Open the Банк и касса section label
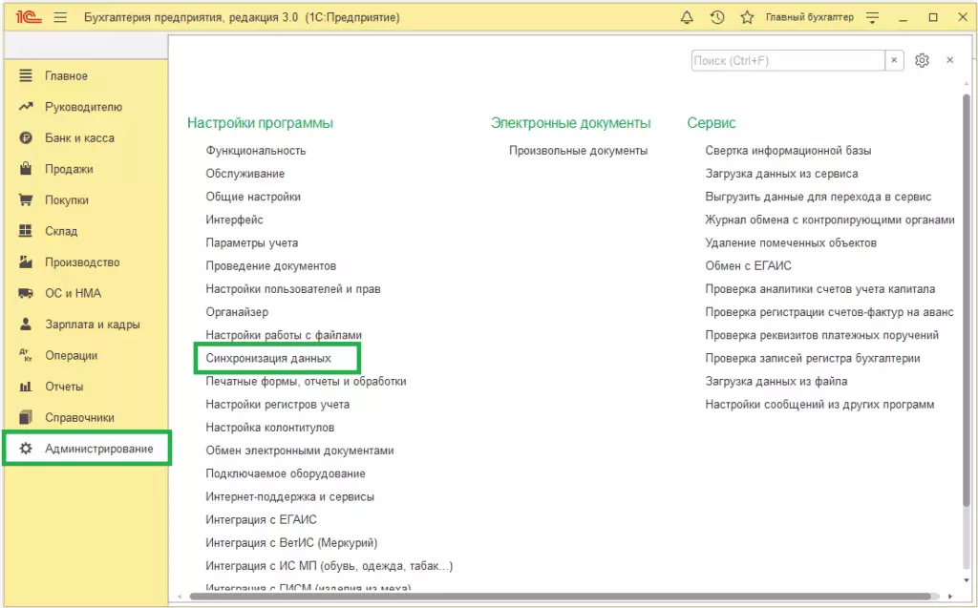Viewport: 978px width, 608px height. (x=80, y=137)
